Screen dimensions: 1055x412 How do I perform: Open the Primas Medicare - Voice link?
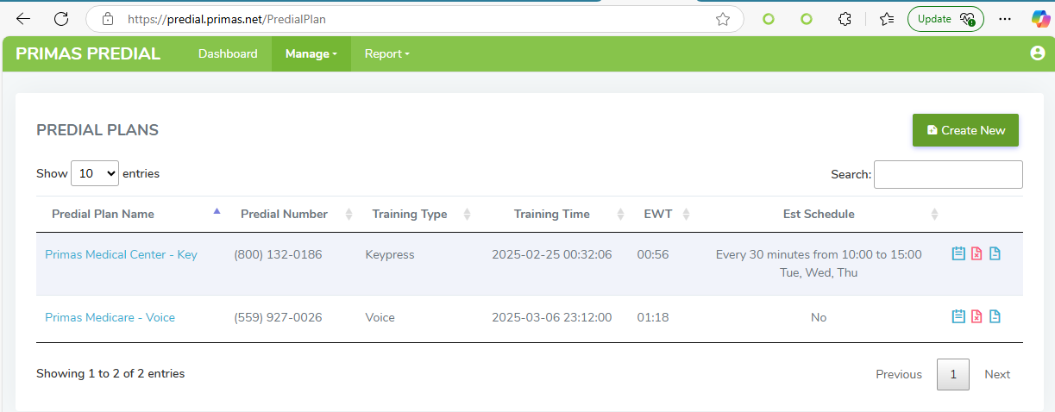[110, 317]
